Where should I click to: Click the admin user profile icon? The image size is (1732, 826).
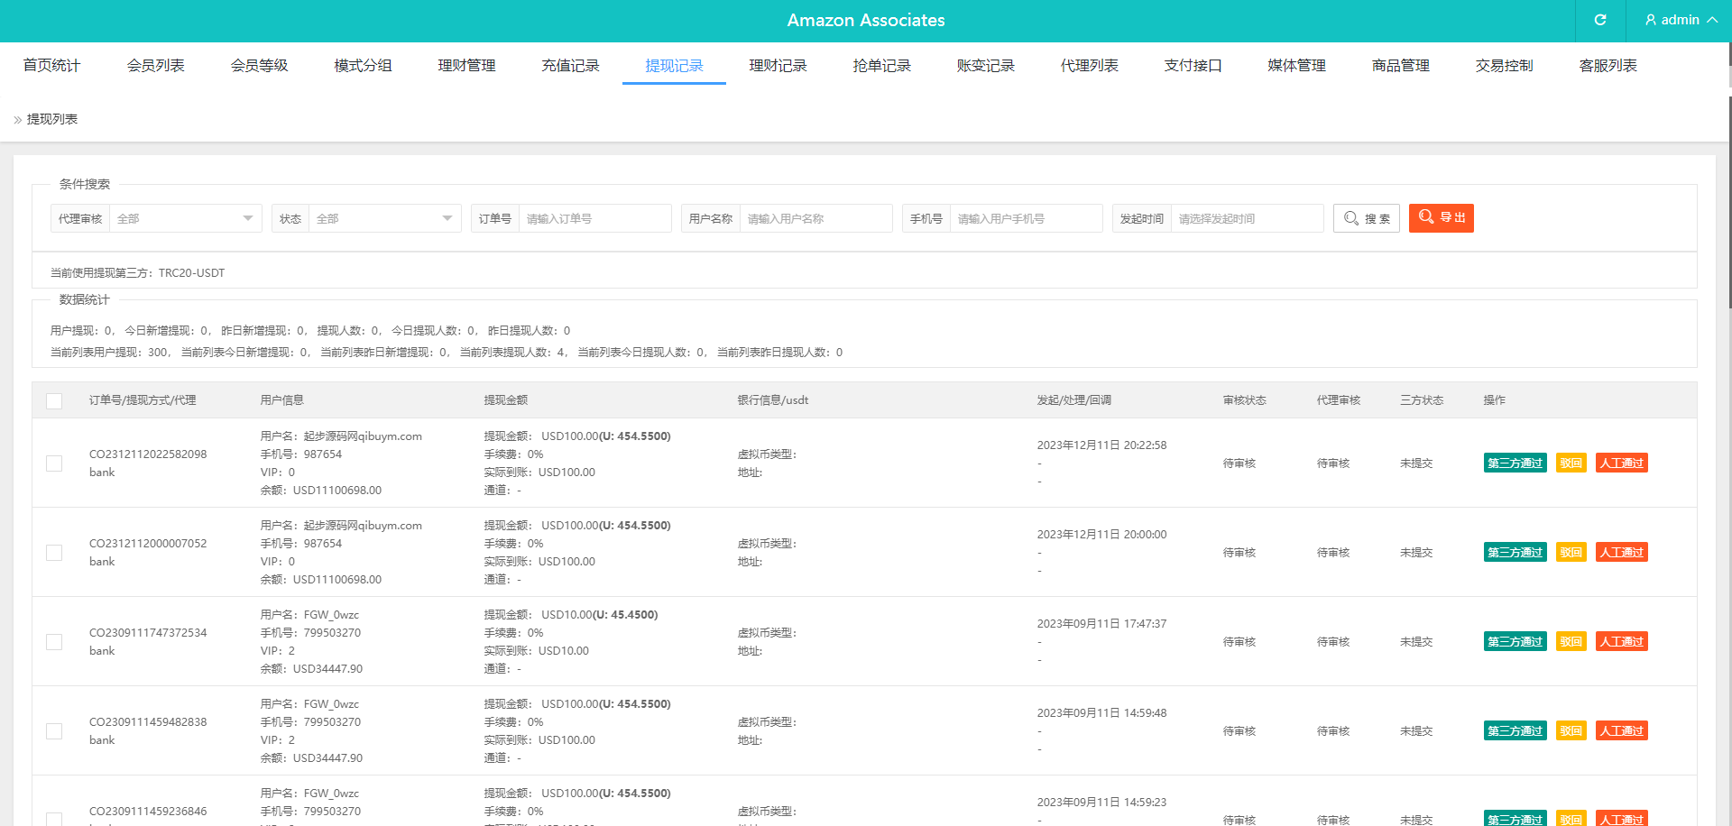pyautogui.click(x=1650, y=20)
